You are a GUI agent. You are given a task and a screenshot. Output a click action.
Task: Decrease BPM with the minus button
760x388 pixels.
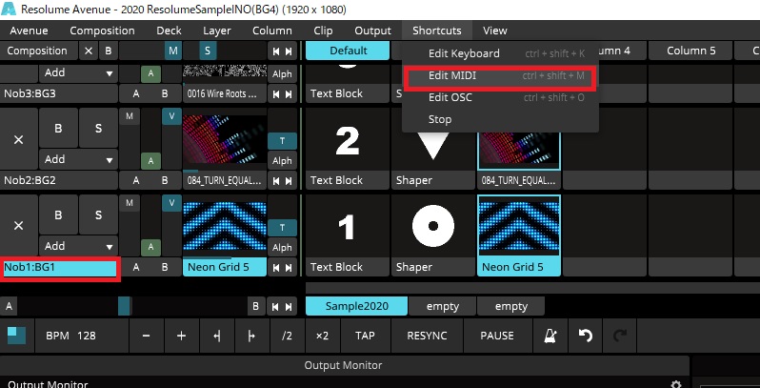coord(147,336)
